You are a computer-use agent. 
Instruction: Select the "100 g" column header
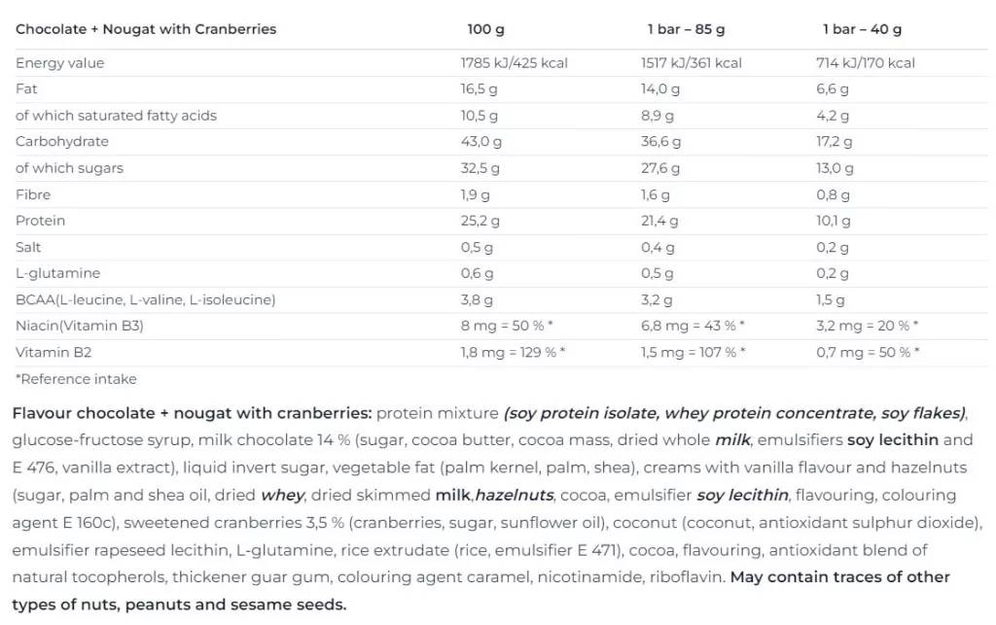485,29
